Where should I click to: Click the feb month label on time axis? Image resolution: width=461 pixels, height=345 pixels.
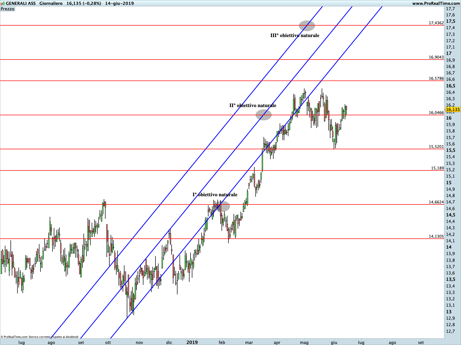(x=222, y=342)
